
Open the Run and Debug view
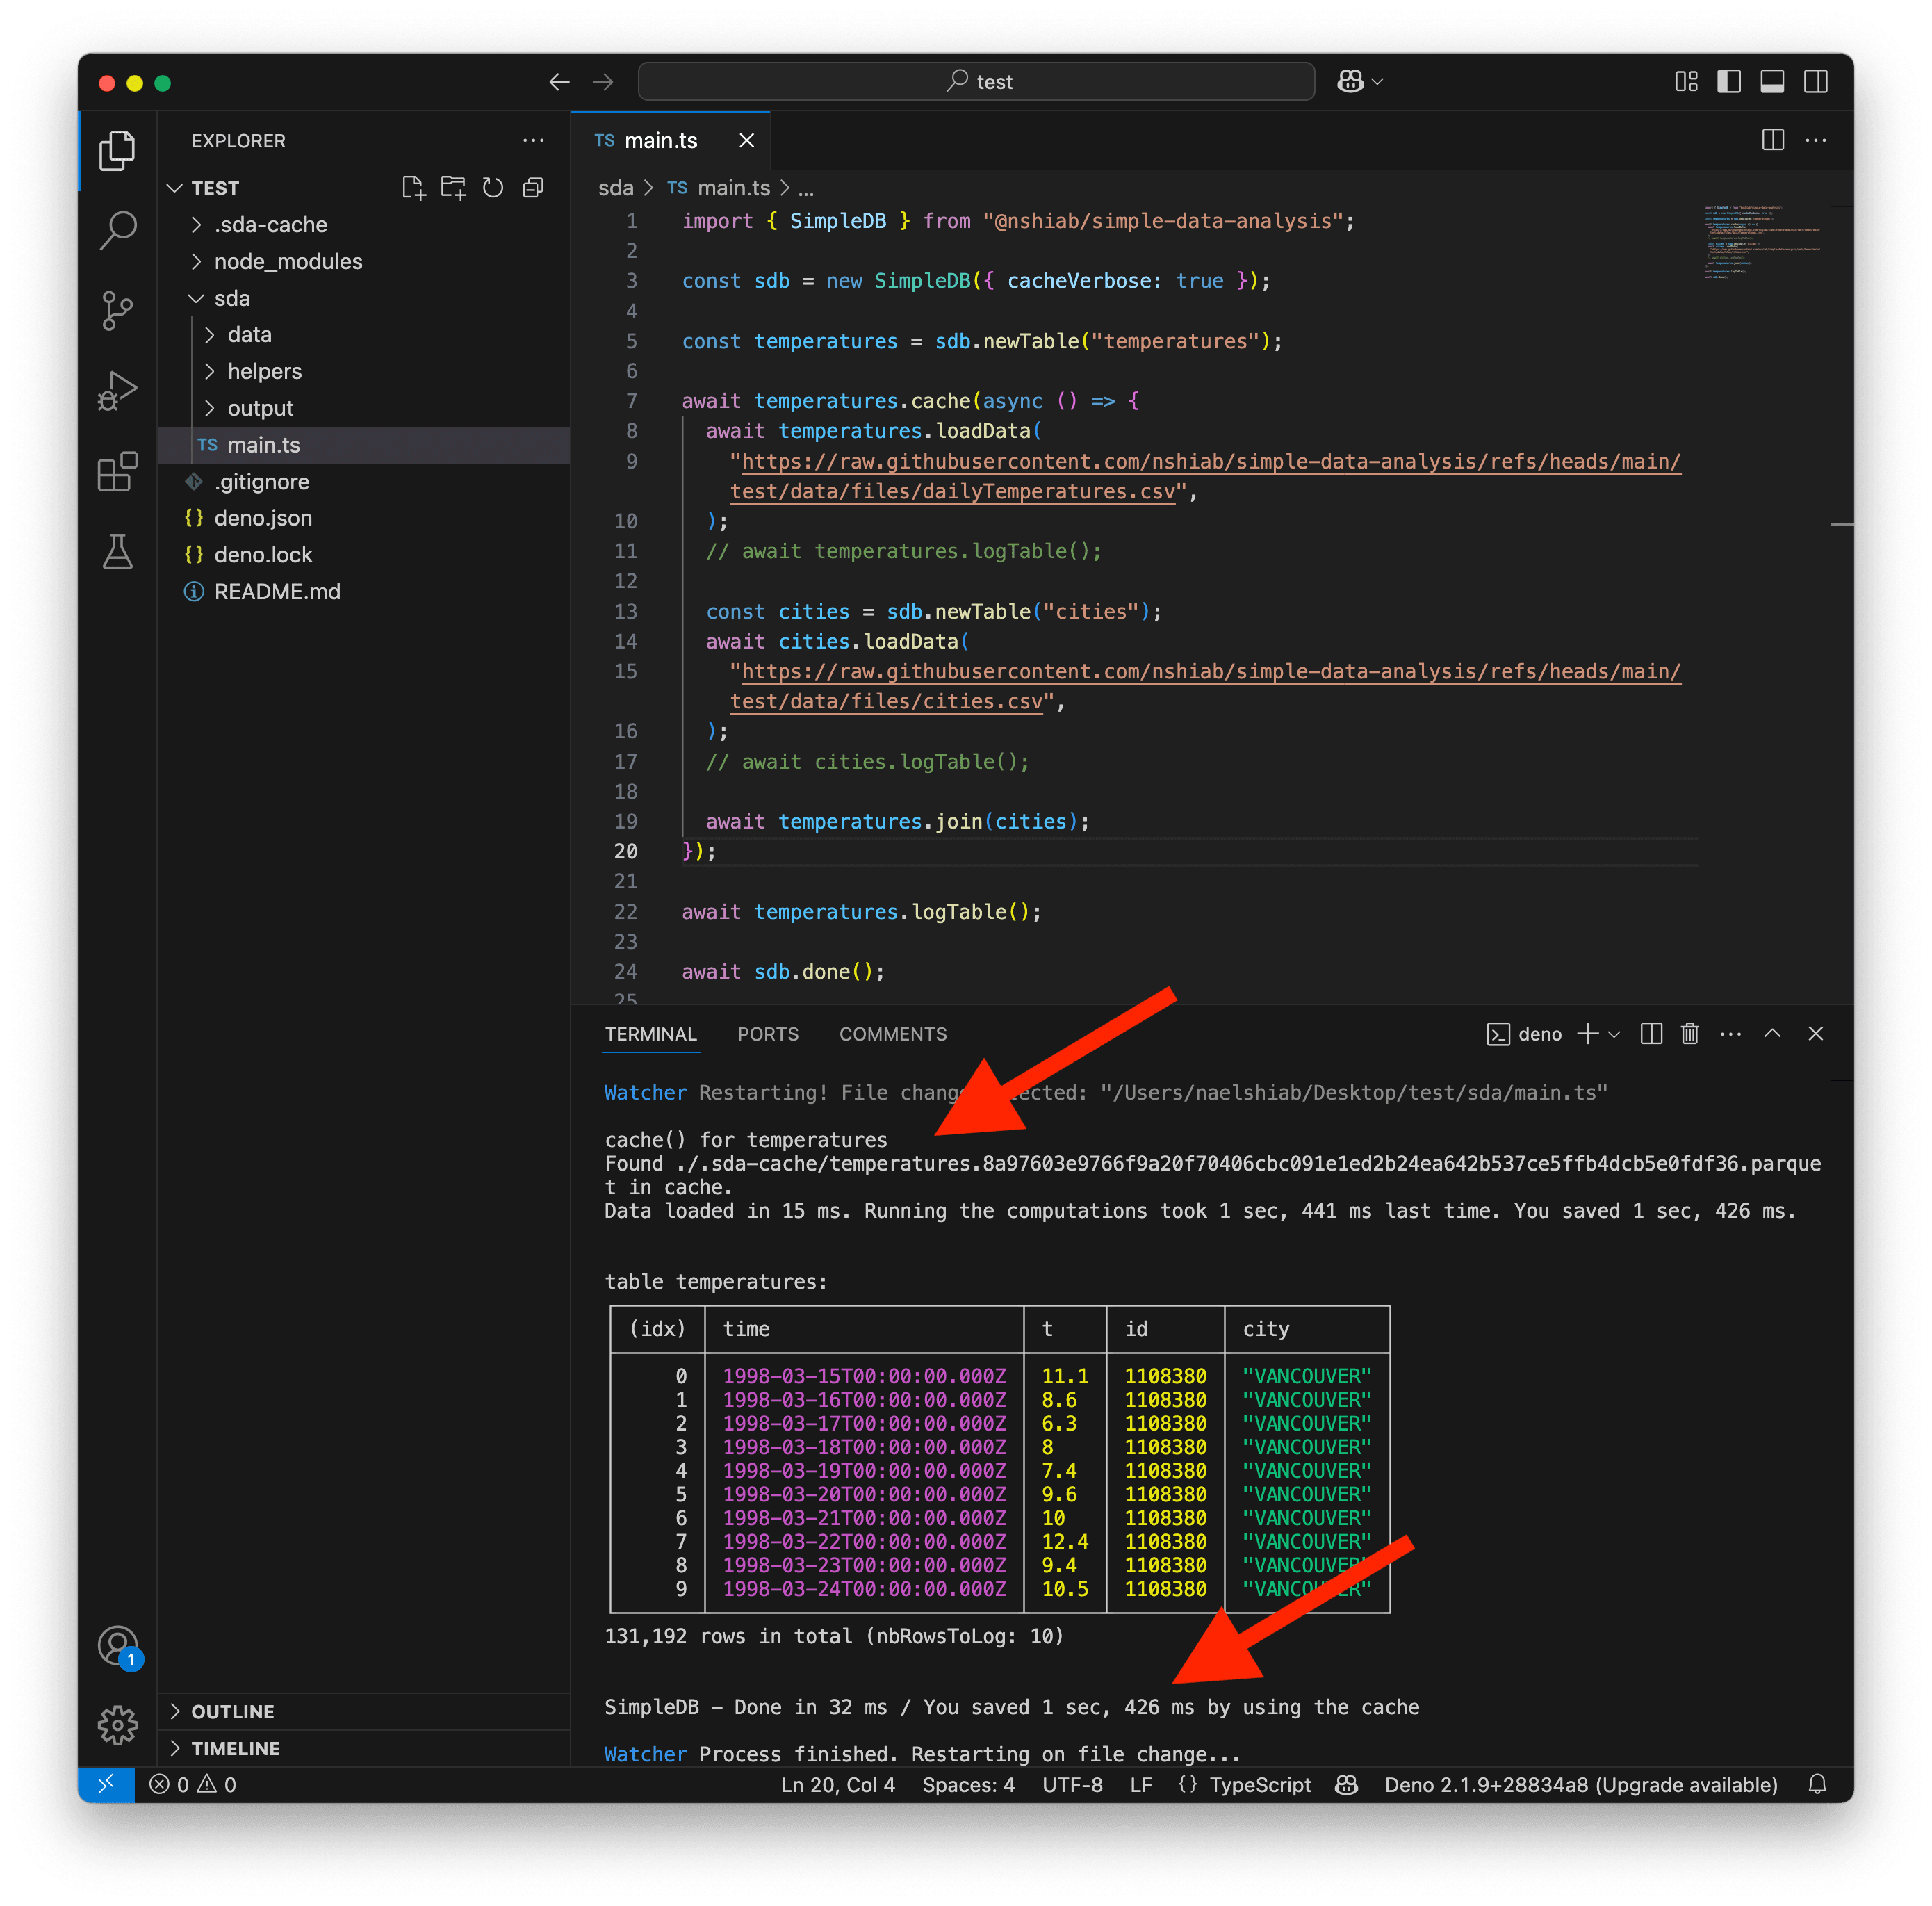tap(117, 390)
